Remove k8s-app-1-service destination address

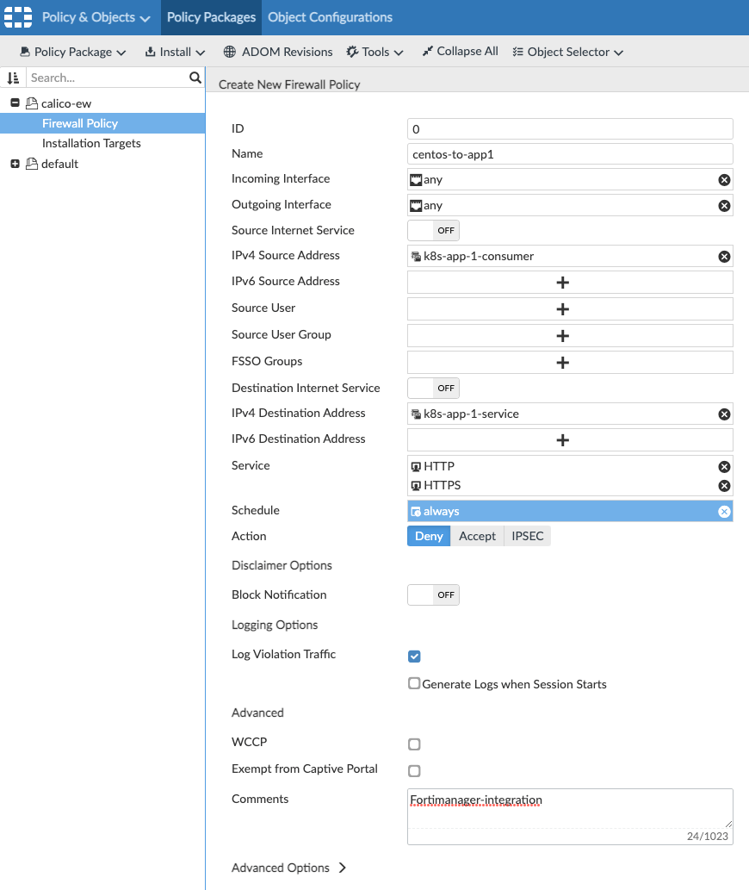(x=724, y=414)
